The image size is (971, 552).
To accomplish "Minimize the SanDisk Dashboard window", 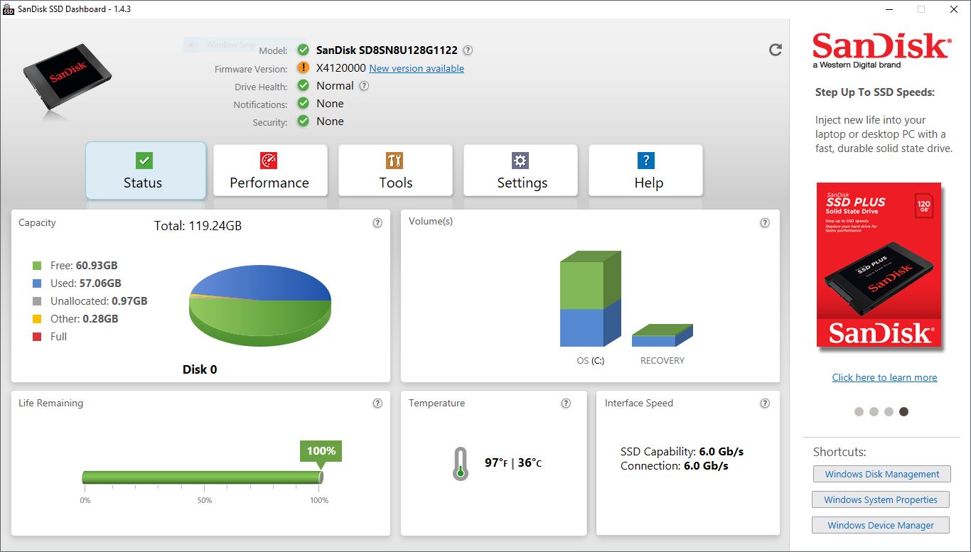I will (x=889, y=9).
